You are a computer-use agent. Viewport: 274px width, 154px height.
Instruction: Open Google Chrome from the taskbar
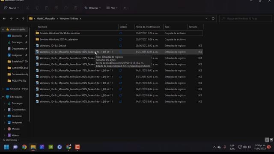[24, 147]
